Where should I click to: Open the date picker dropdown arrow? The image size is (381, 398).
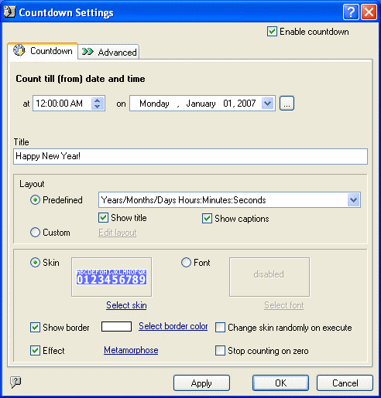click(267, 104)
